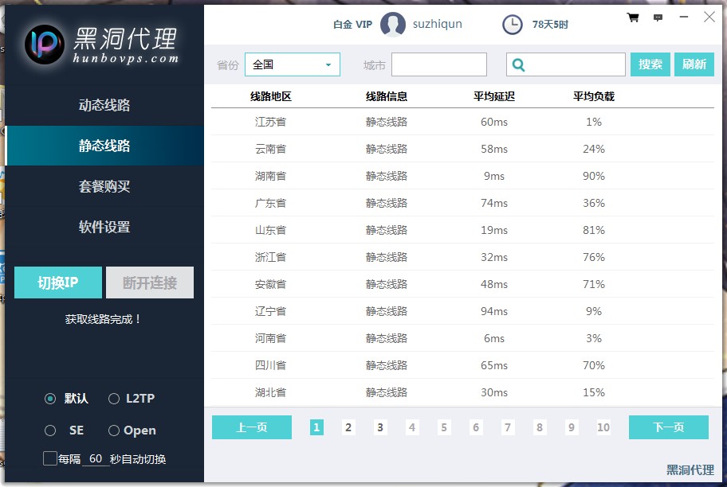Select the 默认 protocol radio button
The height and width of the screenshot is (487, 727).
50,399
